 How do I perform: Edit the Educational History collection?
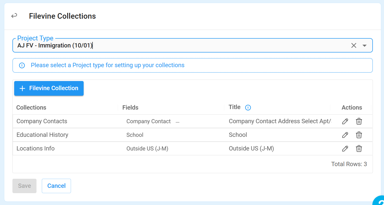click(x=345, y=135)
